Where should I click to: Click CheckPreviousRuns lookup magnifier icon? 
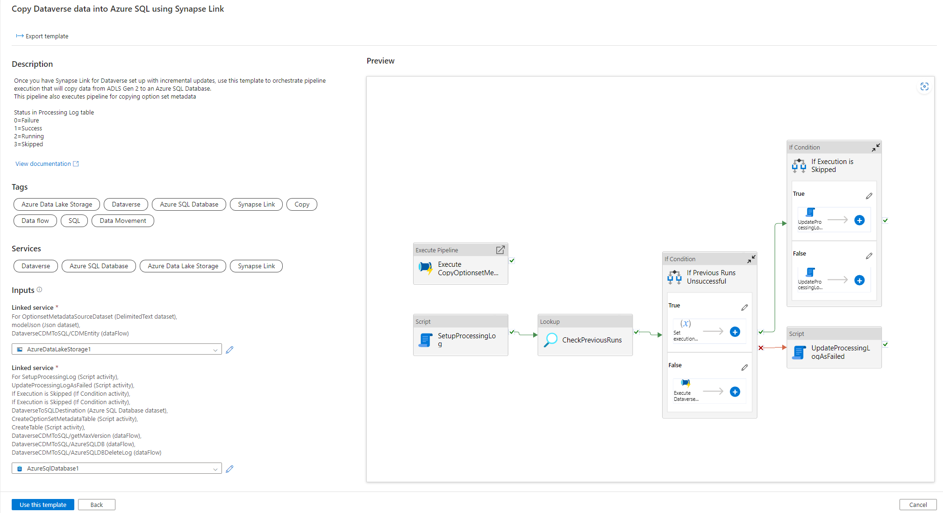click(x=551, y=340)
